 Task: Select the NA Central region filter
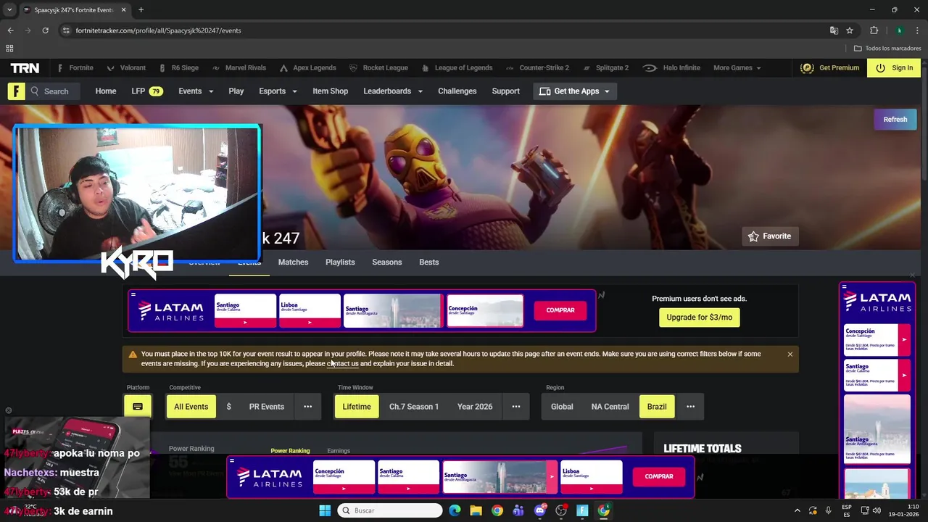pyautogui.click(x=610, y=407)
